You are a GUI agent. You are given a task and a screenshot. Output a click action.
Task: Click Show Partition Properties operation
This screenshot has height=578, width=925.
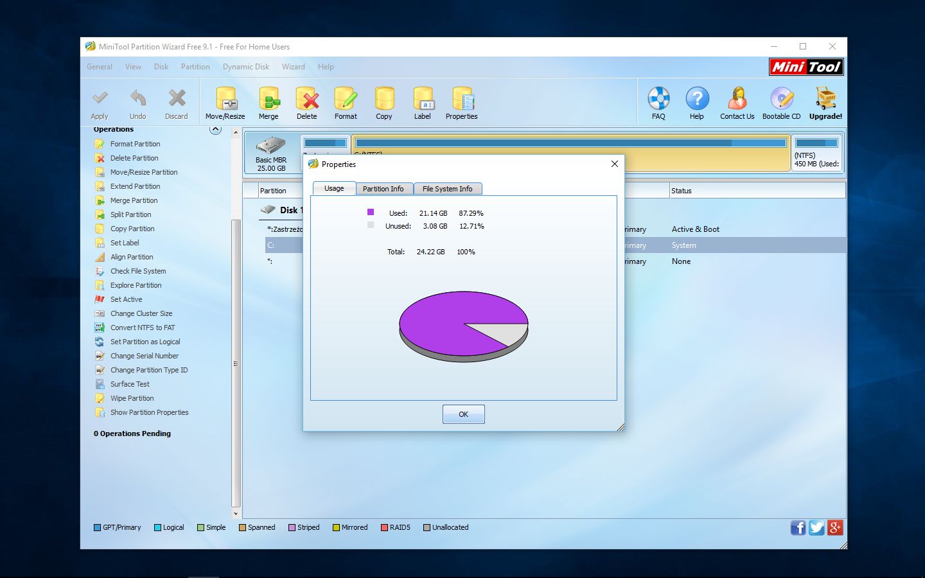pos(150,412)
